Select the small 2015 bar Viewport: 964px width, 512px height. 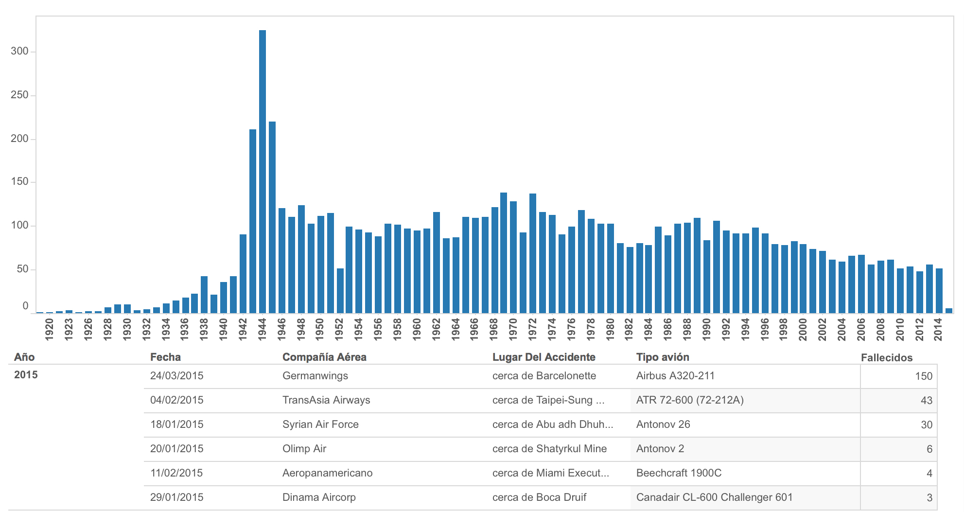click(948, 310)
